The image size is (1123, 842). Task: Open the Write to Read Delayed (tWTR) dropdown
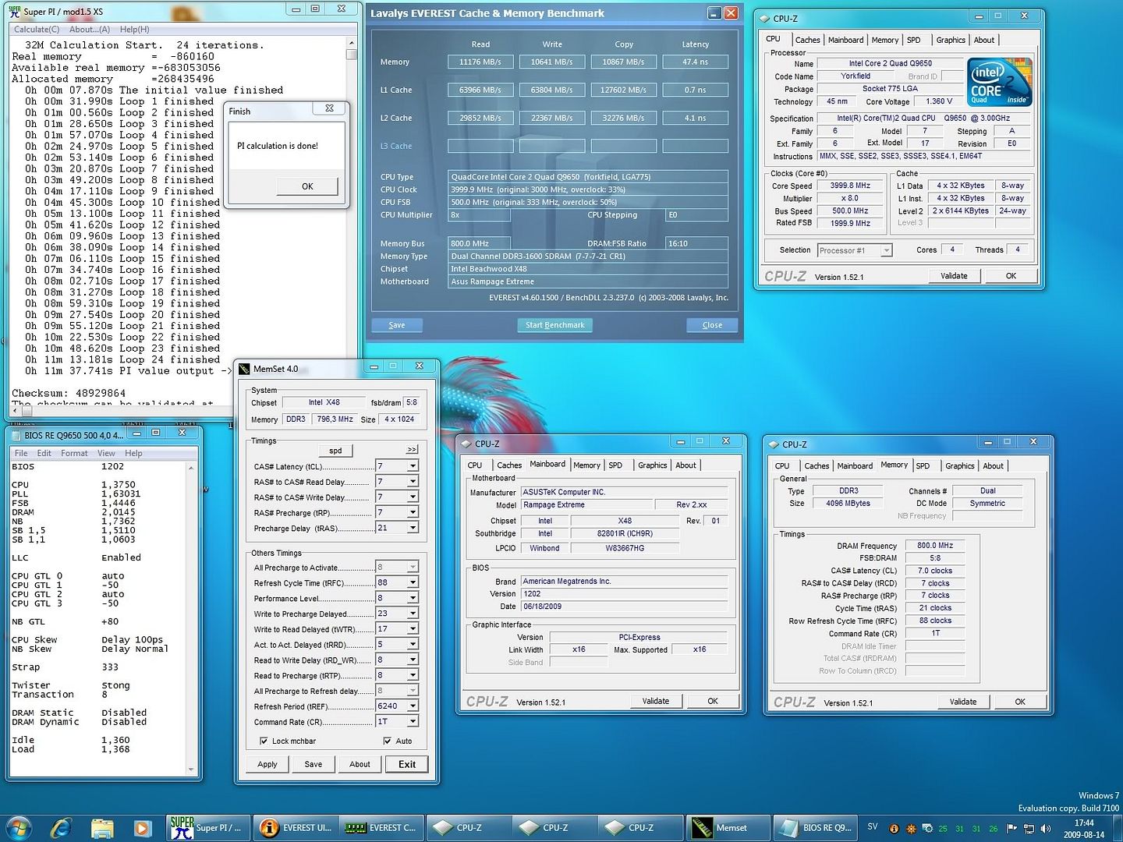tap(413, 629)
